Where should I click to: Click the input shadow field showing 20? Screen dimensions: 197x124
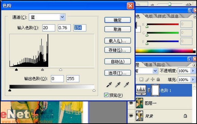point(49,28)
